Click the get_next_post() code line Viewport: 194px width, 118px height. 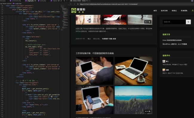coord(34,113)
